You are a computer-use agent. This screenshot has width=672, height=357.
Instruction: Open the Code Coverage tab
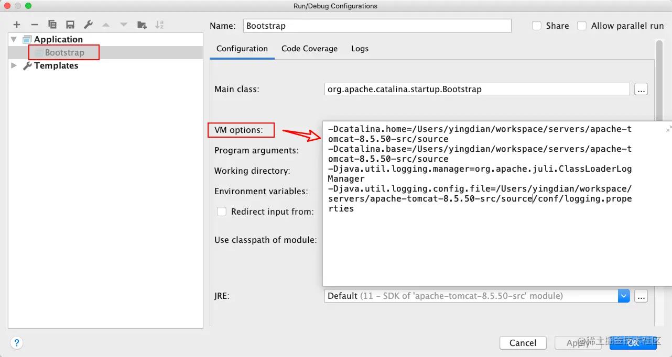(309, 48)
